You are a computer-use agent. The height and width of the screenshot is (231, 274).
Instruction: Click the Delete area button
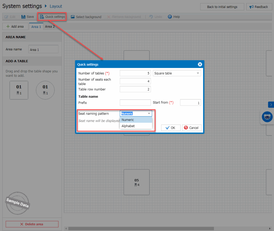tap(32, 224)
